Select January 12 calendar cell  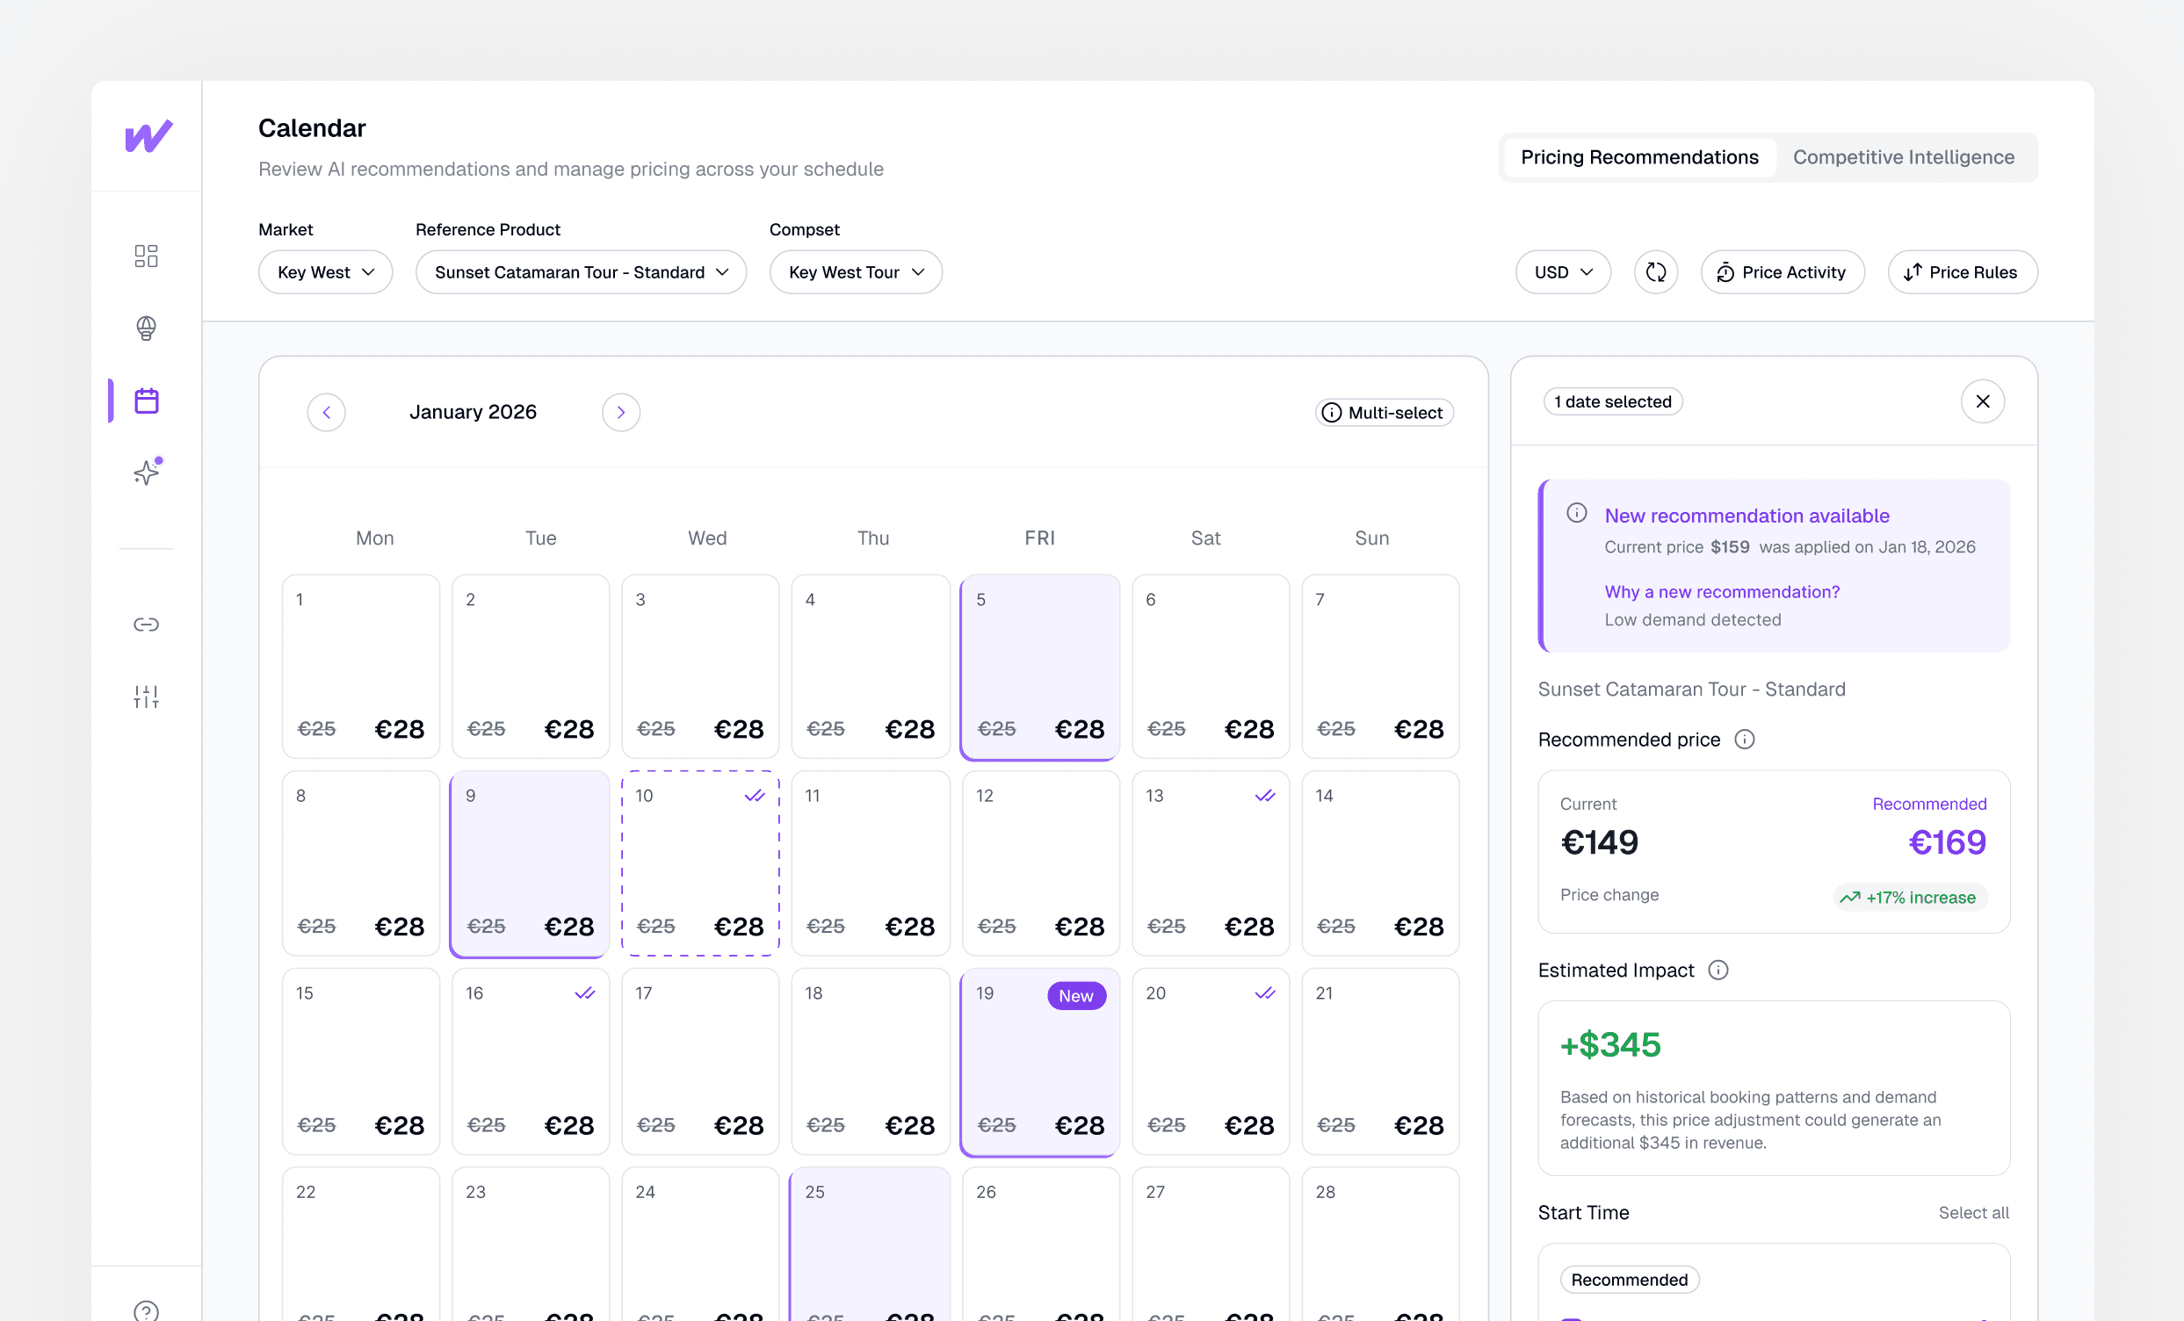(1039, 863)
